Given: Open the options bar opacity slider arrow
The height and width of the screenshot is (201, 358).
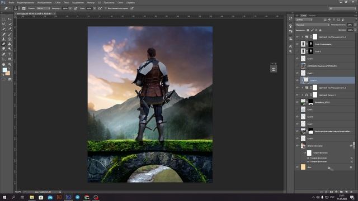Looking at the screenshot, I should [x=70, y=8].
